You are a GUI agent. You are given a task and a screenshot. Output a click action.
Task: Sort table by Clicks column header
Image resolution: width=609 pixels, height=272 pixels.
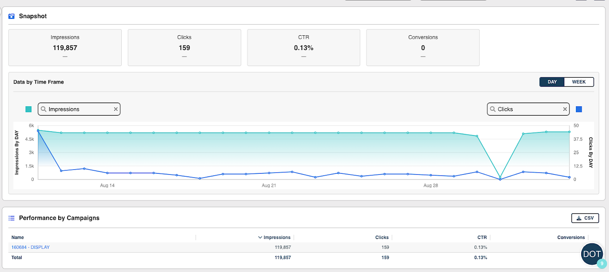382,238
